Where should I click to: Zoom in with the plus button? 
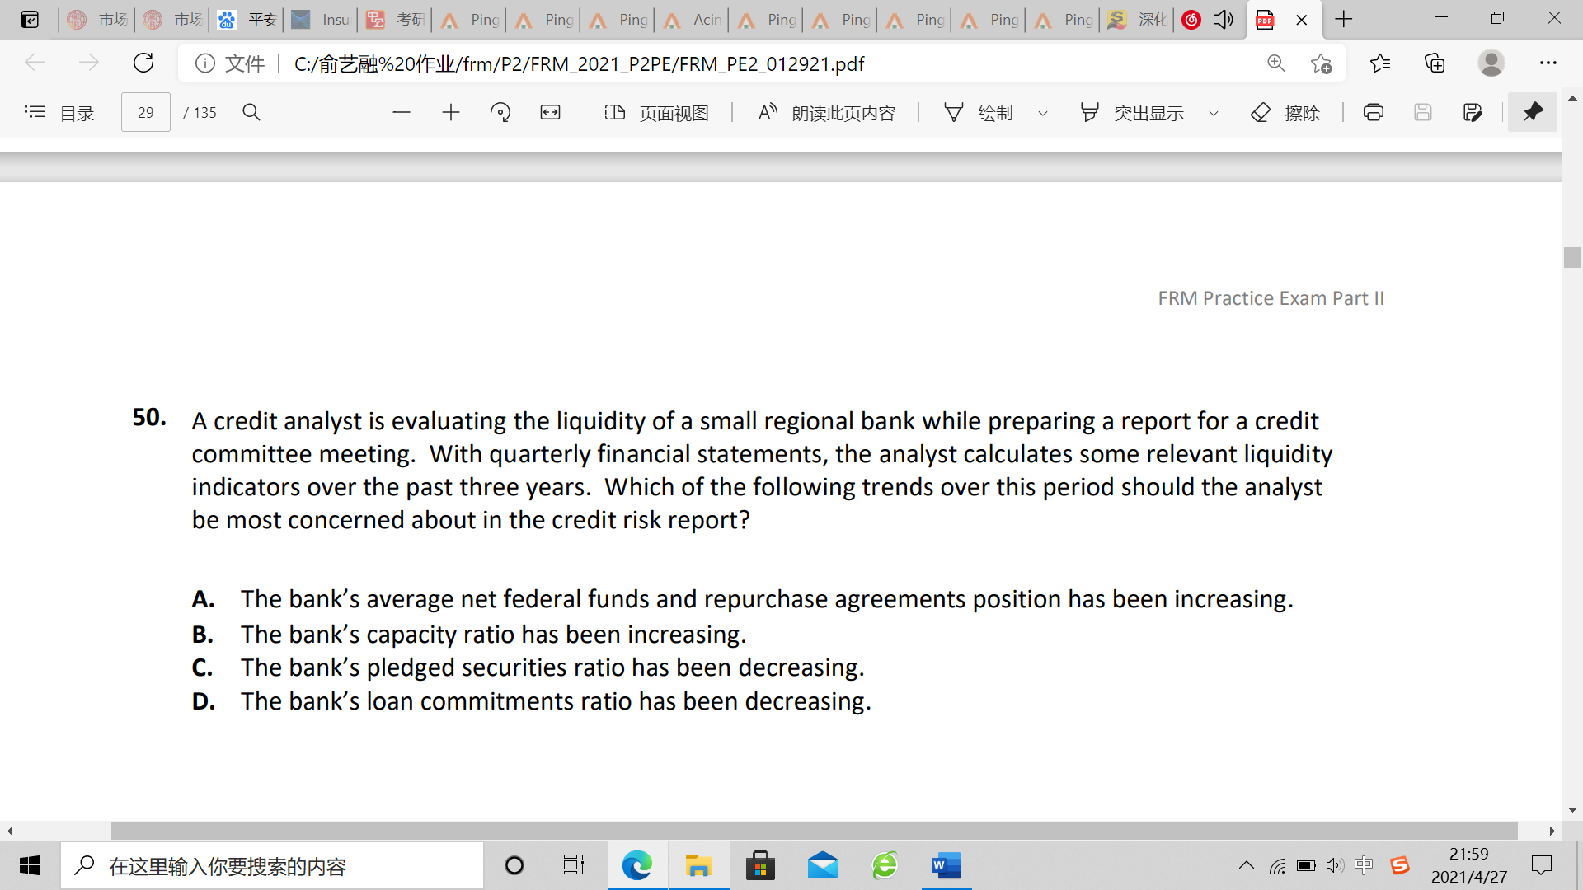click(x=451, y=113)
